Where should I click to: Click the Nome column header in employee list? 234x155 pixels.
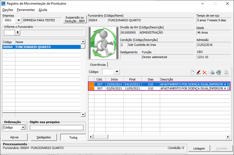[48, 42]
